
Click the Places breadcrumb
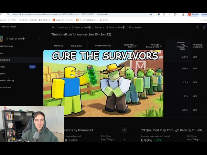point(98,27)
